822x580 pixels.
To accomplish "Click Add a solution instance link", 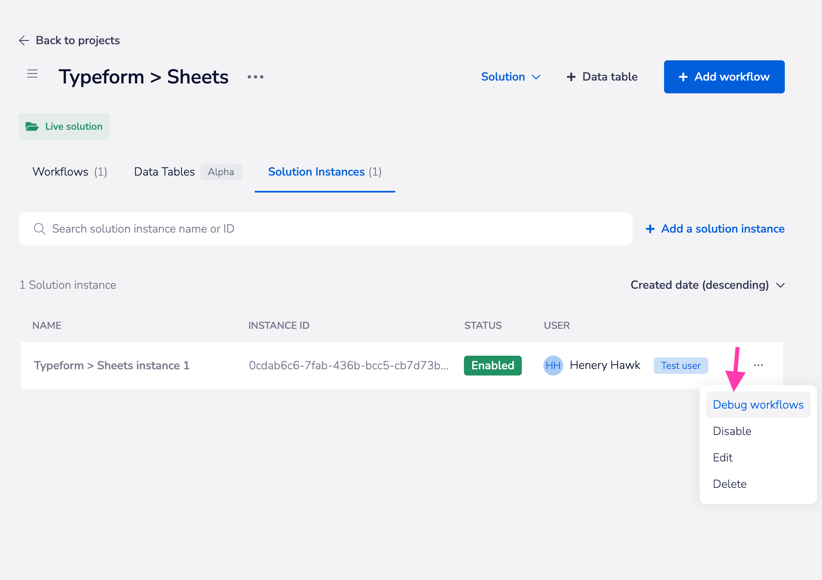I will coord(715,229).
